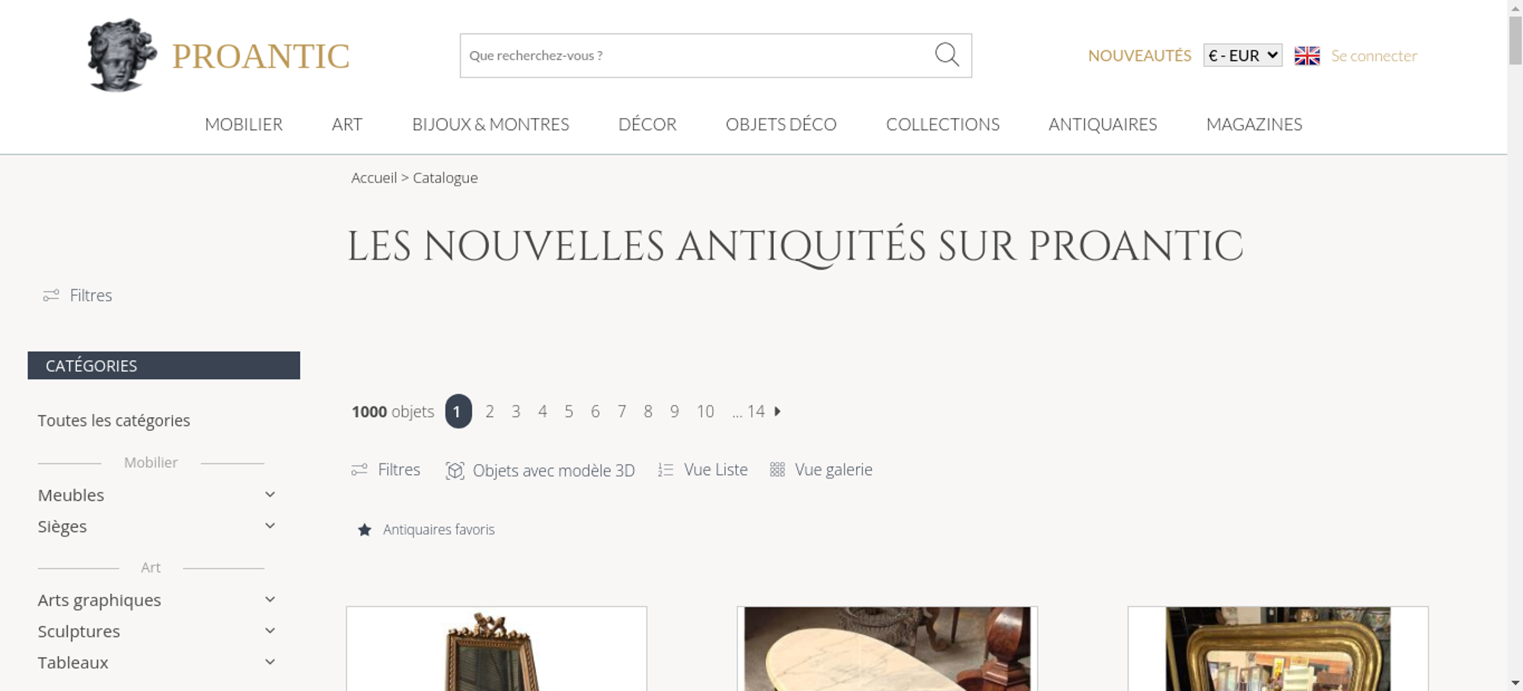Switch language via UK flag icon
The width and height of the screenshot is (1523, 691).
(1307, 56)
